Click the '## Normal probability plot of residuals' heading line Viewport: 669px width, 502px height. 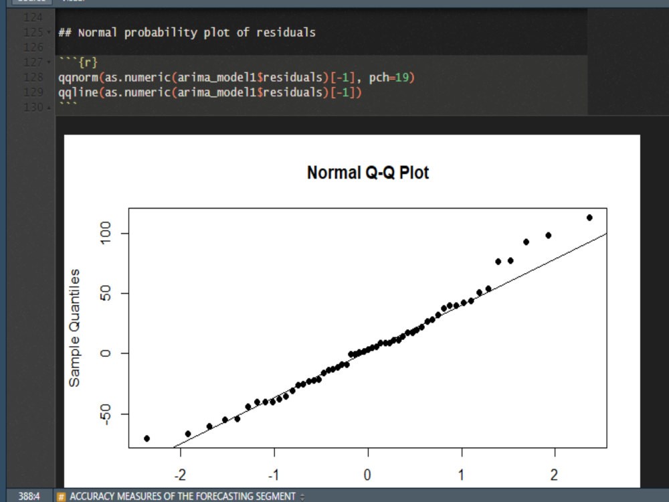[187, 32]
